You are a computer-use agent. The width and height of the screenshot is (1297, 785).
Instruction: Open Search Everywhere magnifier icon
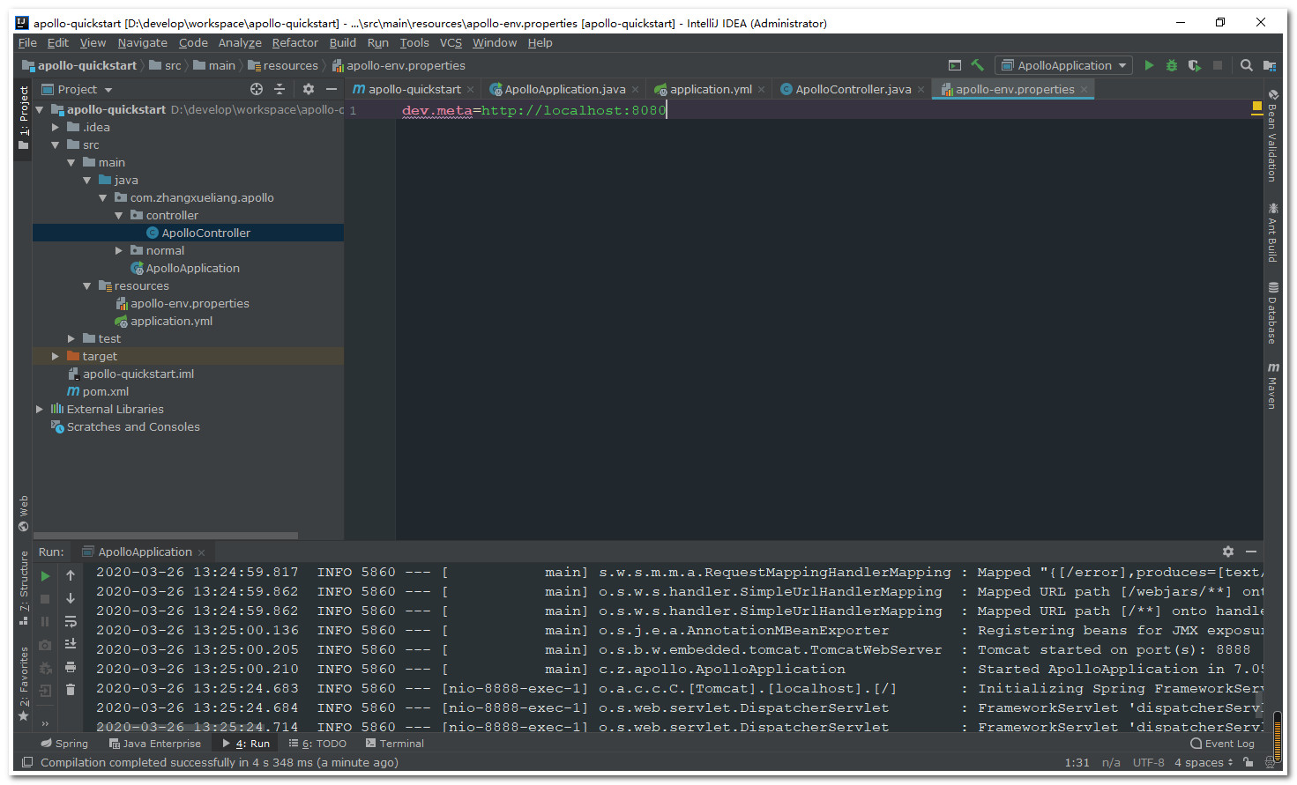[1247, 65]
